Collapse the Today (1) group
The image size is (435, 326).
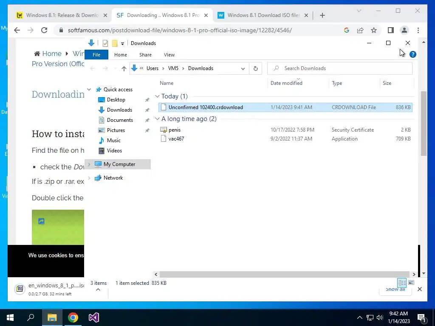coord(157,96)
